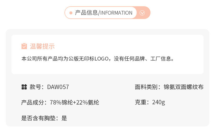Click the orange dot beside 产品信息
215x133 pixels.
[x=71, y=13]
